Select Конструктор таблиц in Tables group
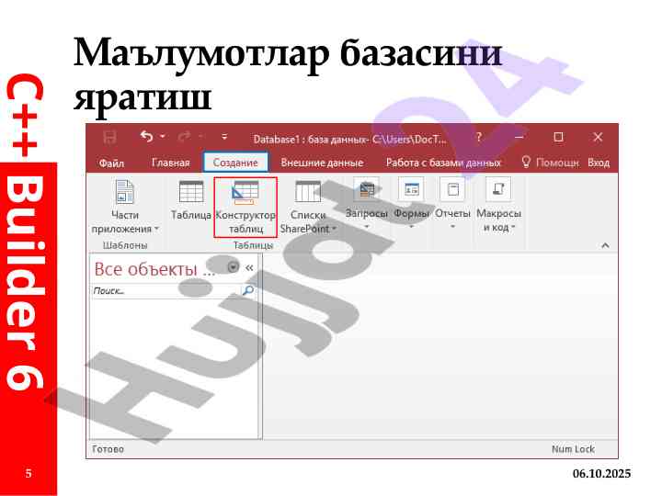The height and width of the screenshot is (496, 662). [x=245, y=207]
